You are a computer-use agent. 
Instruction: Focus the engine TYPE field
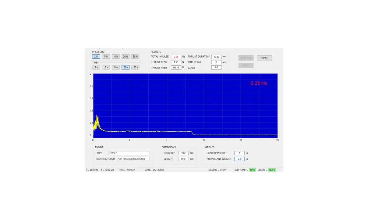point(129,153)
